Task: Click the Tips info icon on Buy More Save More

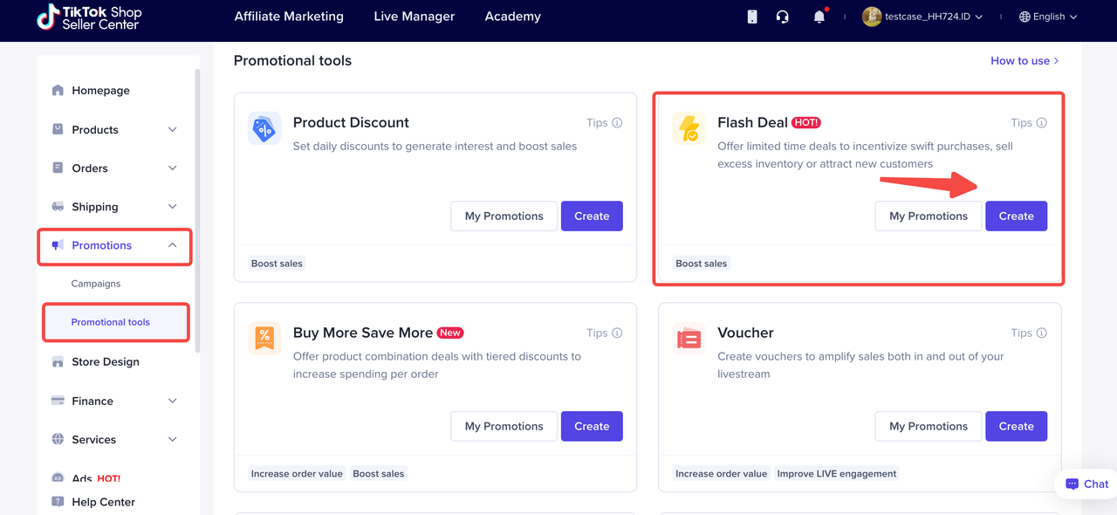Action: click(617, 333)
